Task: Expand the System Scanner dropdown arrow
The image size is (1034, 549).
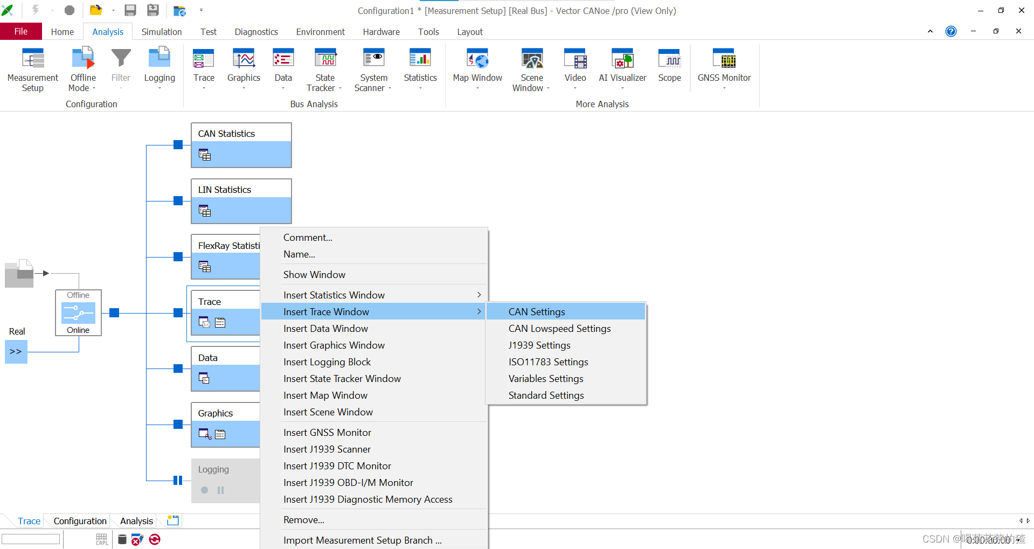Action: click(390, 88)
